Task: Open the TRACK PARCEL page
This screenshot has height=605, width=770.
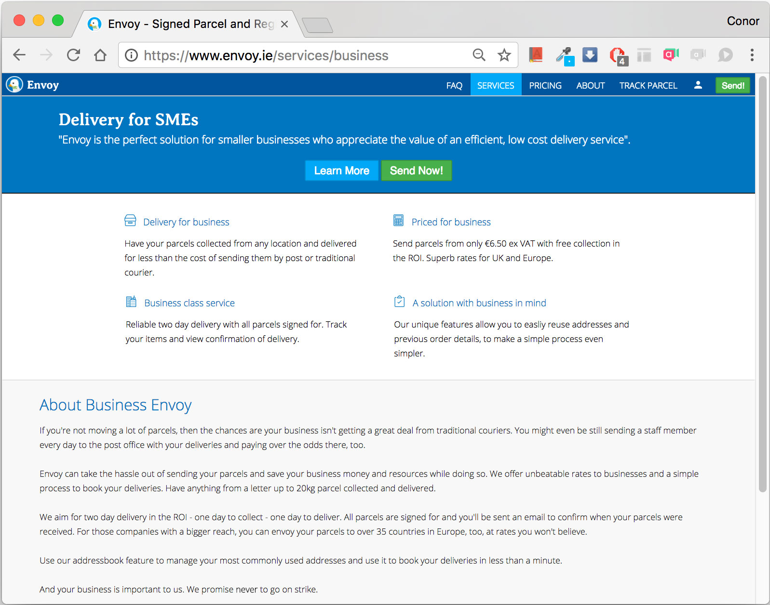Action: pos(648,85)
